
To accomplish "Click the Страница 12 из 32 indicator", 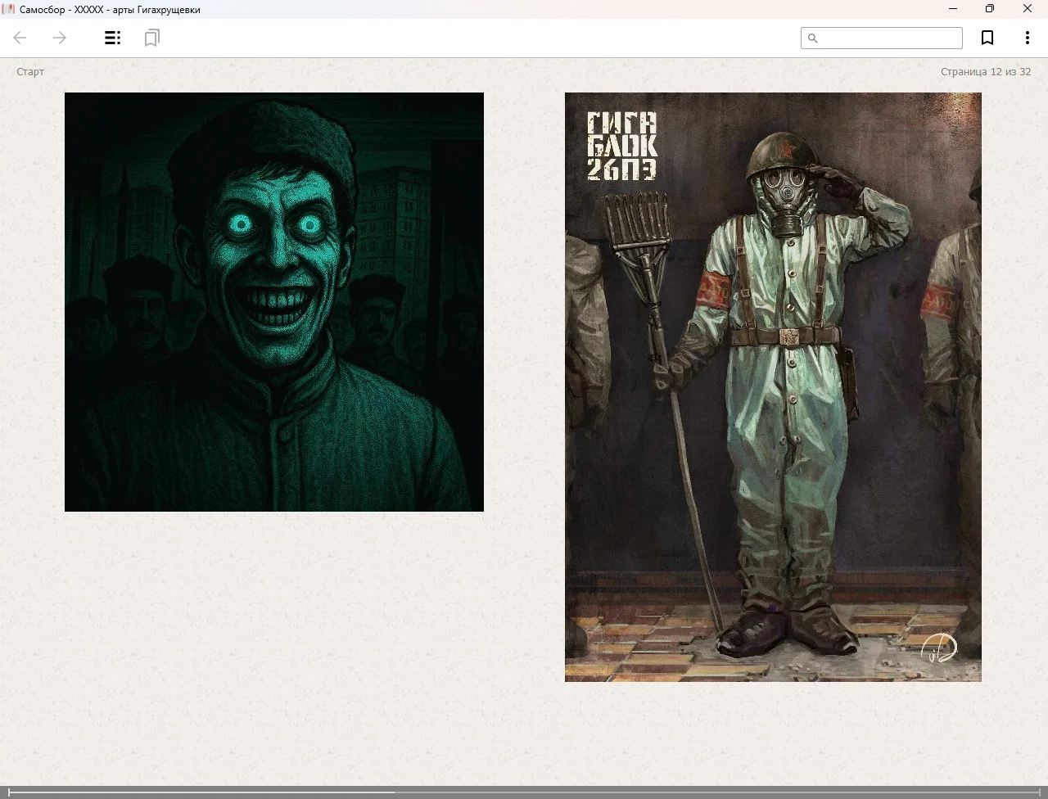I will 985,72.
